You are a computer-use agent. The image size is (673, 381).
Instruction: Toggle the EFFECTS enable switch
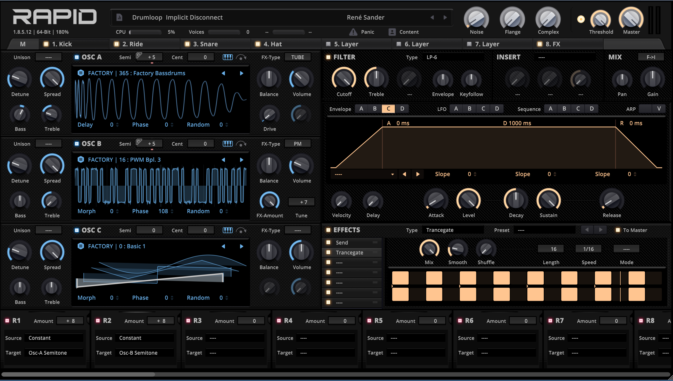click(328, 230)
